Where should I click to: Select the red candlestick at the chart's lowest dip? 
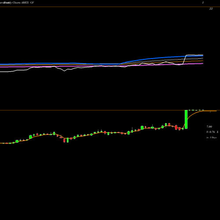tap(64, 140)
